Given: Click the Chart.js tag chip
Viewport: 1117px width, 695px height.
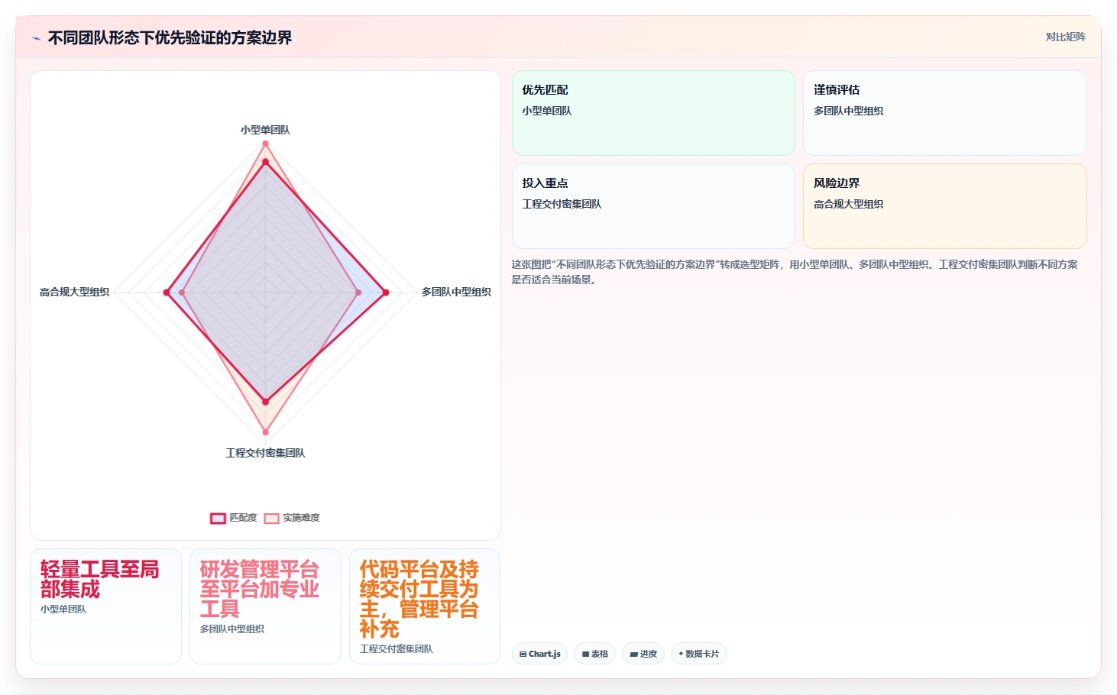Looking at the screenshot, I should [x=539, y=654].
